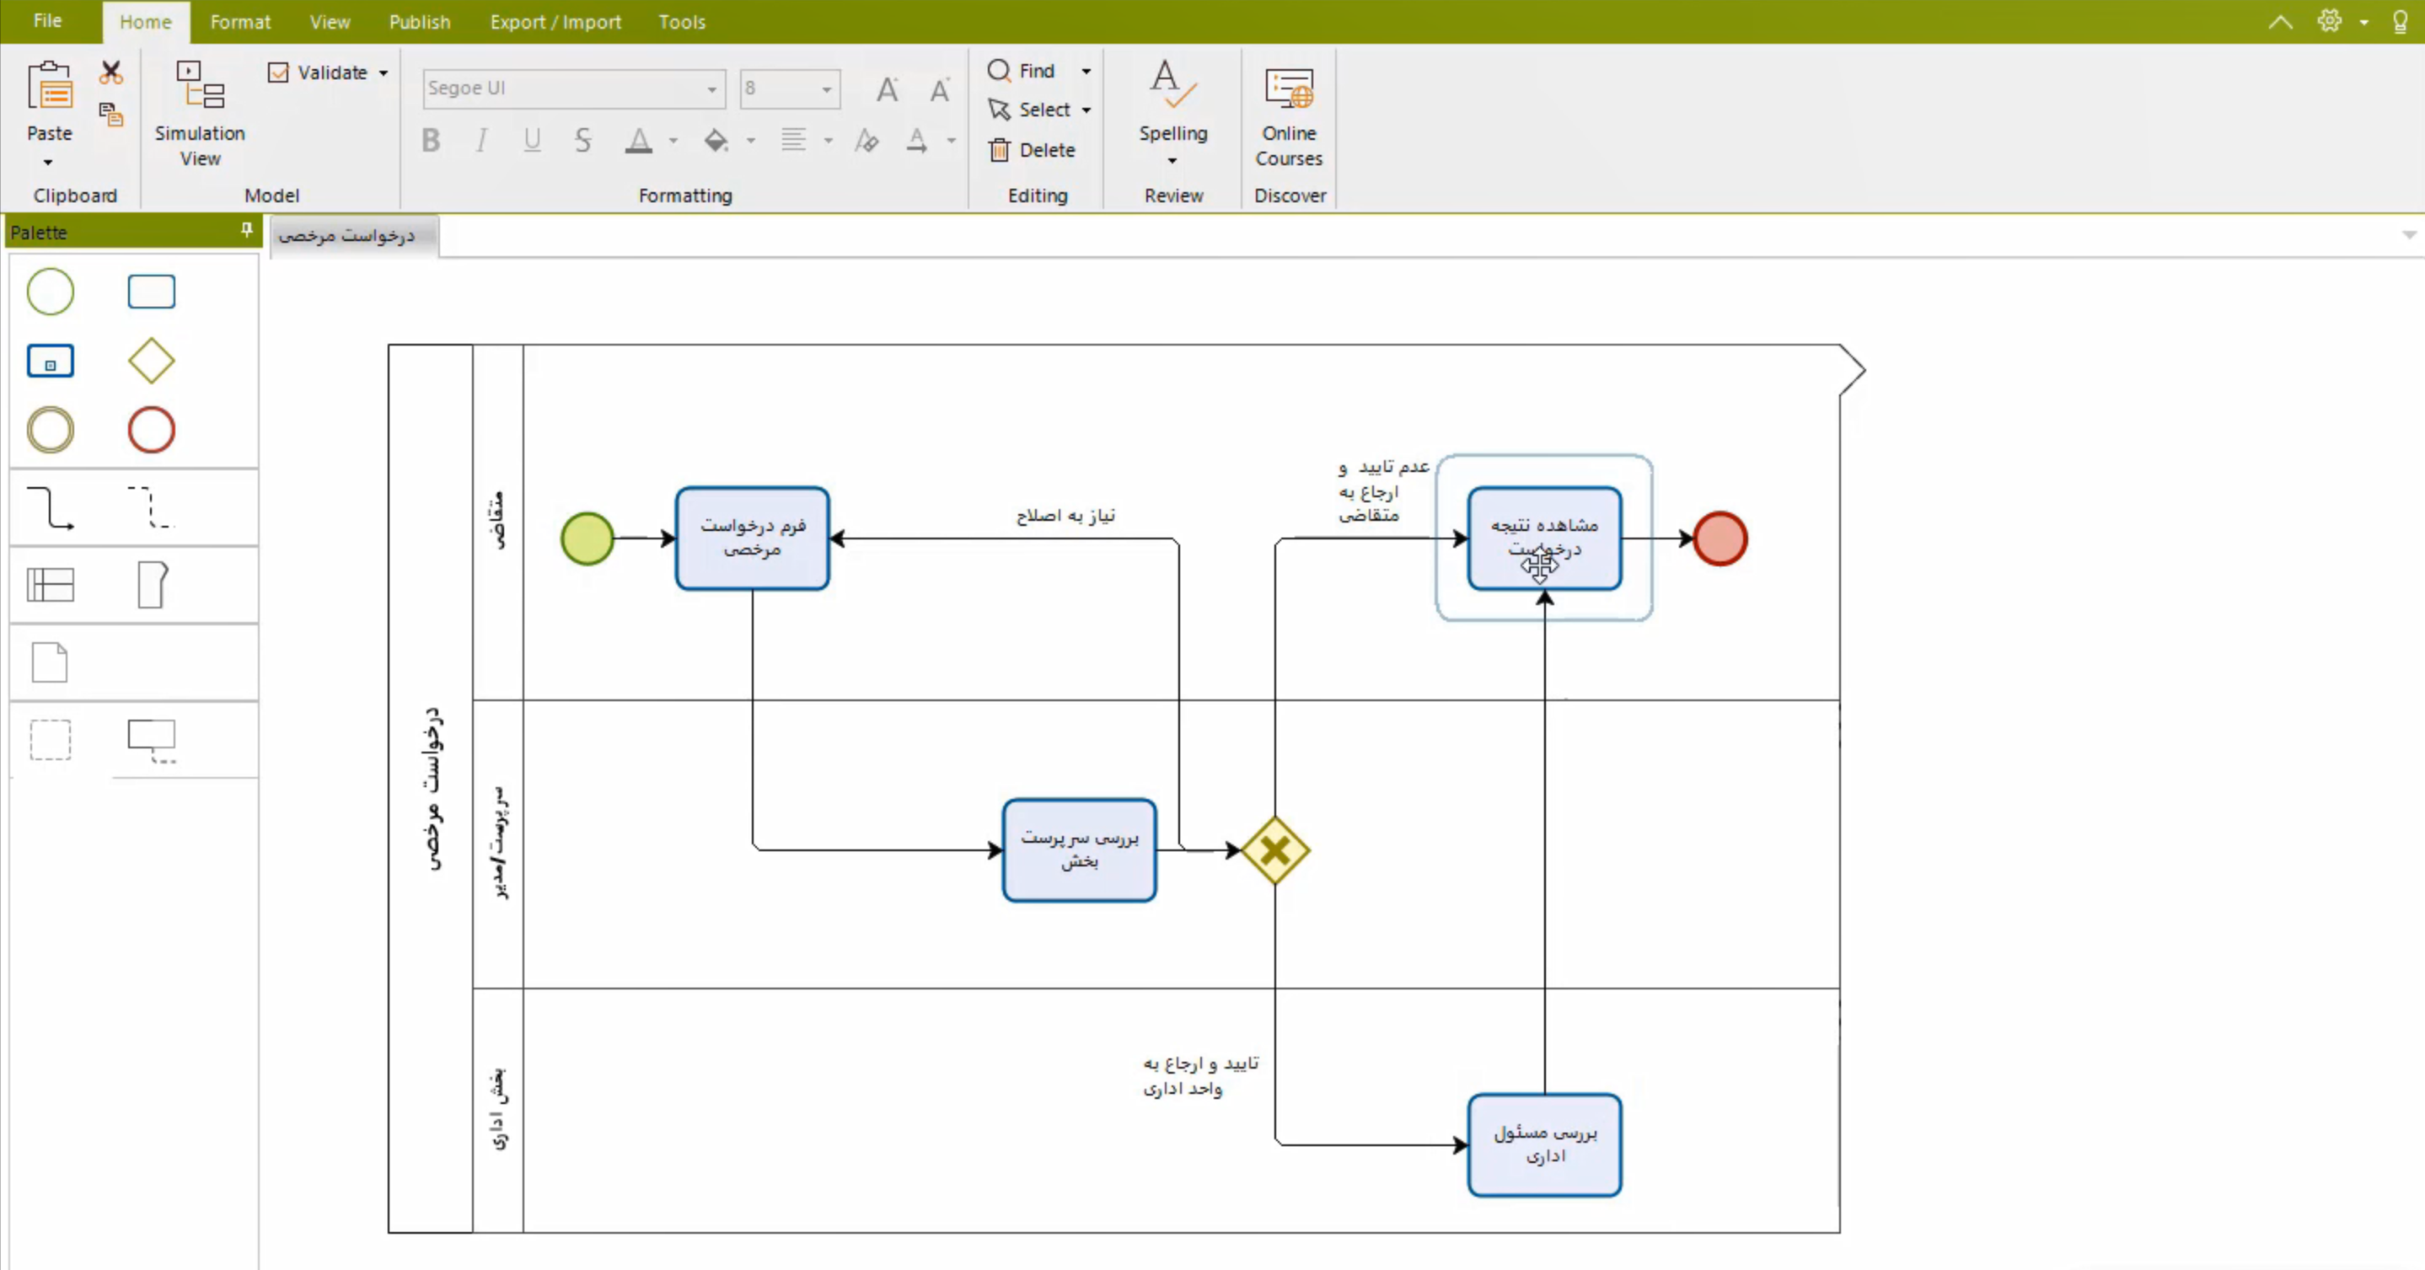Open the Export / Import tab
Image resolution: width=2425 pixels, height=1270 pixels.
coord(555,22)
